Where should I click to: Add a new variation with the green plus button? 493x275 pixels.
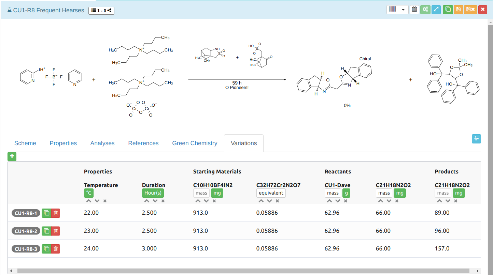12,156
